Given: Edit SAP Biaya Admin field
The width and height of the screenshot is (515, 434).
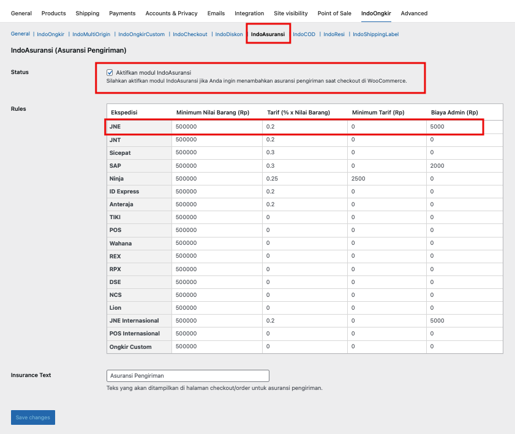Looking at the screenshot, I should pyautogui.click(x=464, y=166).
